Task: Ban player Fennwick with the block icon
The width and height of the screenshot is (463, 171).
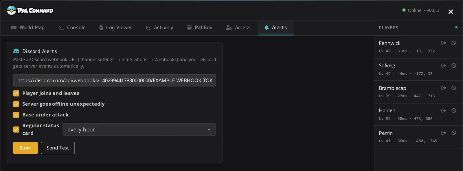Action: pyautogui.click(x=454, y=43)
